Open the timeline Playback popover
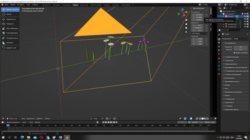 click(x=14, y=122)
